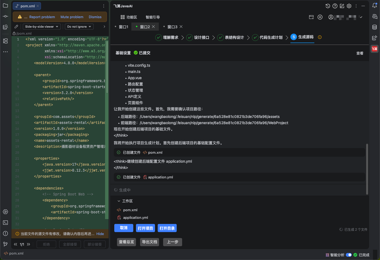Open the Git tool window icon
The width and height of the screenshot is (380, 260).
click(x=5, y=244)
